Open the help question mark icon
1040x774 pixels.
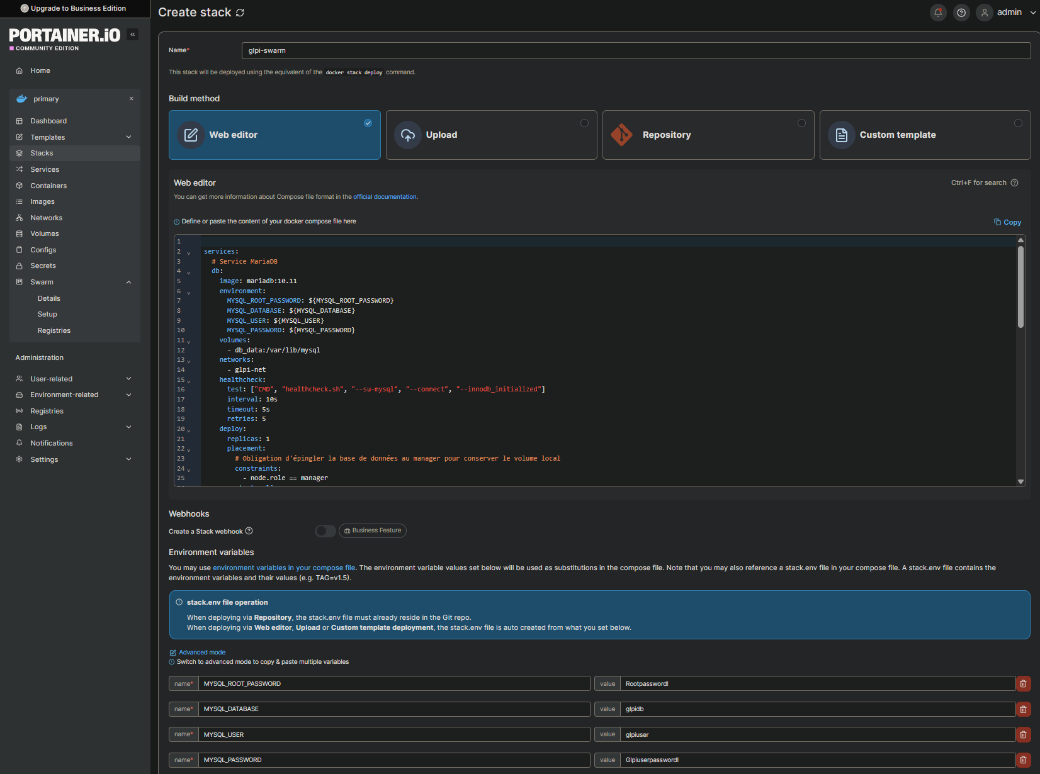tap(961, 13)
